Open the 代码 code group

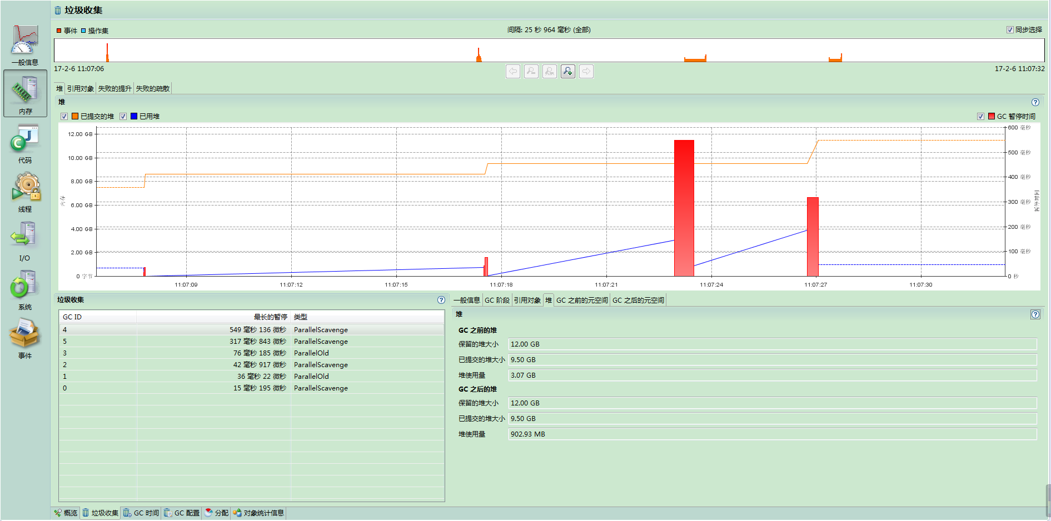[25, 143]
